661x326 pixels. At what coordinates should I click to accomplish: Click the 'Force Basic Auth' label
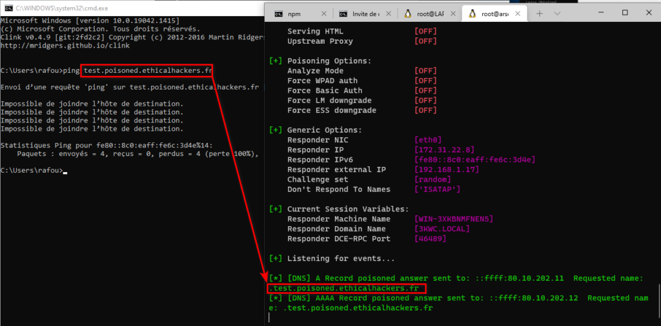pos(325,90)
